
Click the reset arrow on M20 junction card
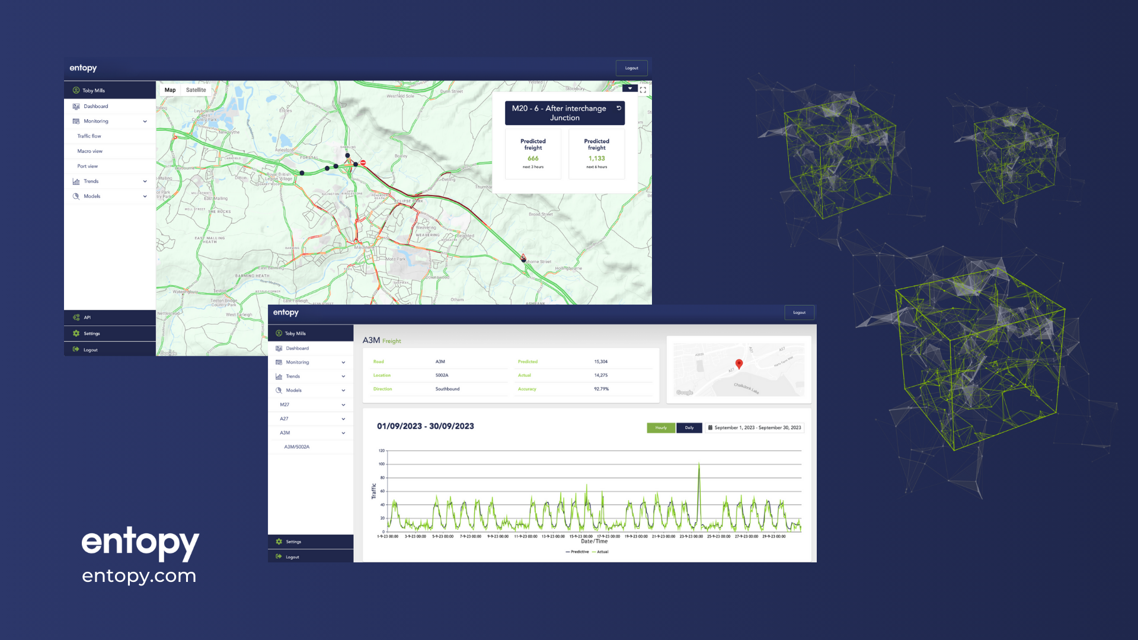click(x=619, y=108)
